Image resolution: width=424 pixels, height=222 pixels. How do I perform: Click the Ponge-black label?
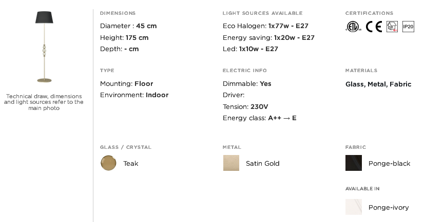390,164
